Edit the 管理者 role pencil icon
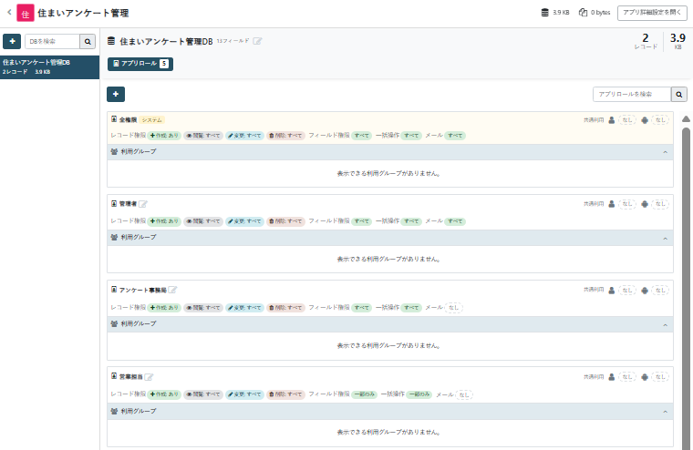The width and height of the screenshot is (693, 450). 143,204
